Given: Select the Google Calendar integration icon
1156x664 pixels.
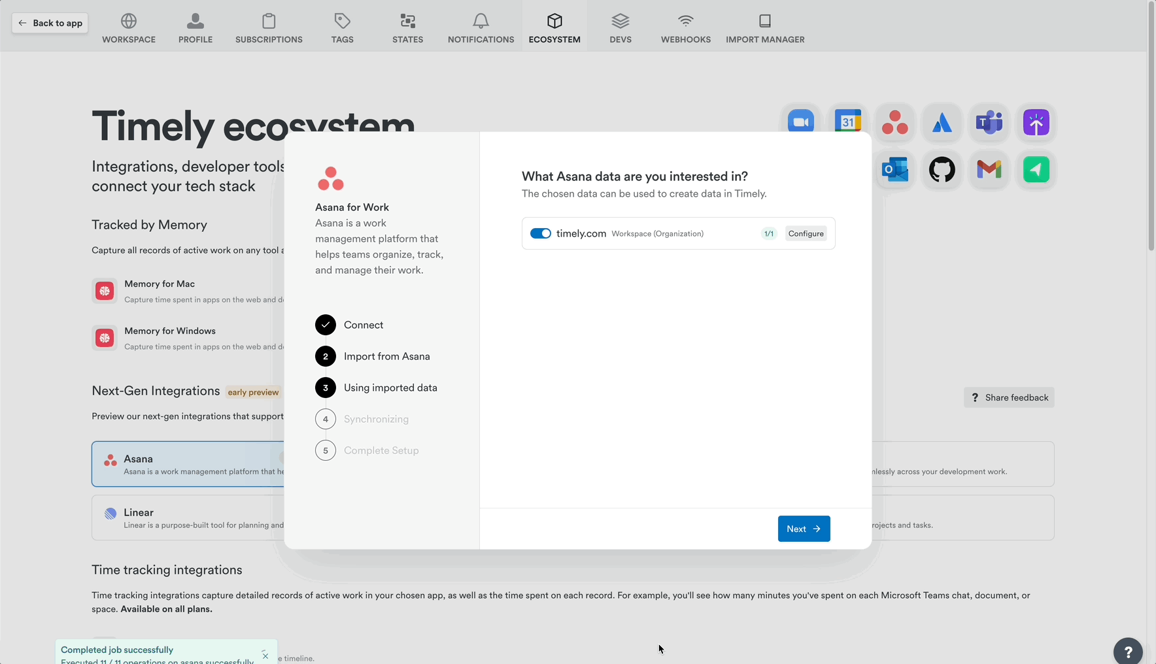Looking at the screenshot, I should (x=848, y=122).
